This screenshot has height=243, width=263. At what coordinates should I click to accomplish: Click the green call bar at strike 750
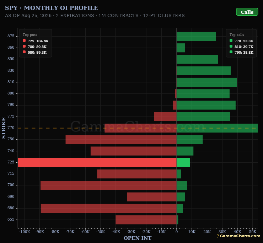click(x=189, y=140)
